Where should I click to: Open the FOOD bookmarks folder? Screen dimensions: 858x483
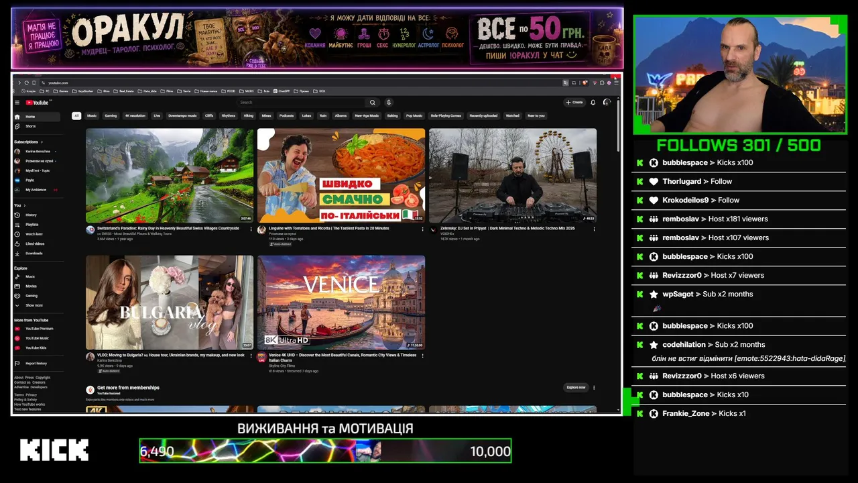coord(229,91)
